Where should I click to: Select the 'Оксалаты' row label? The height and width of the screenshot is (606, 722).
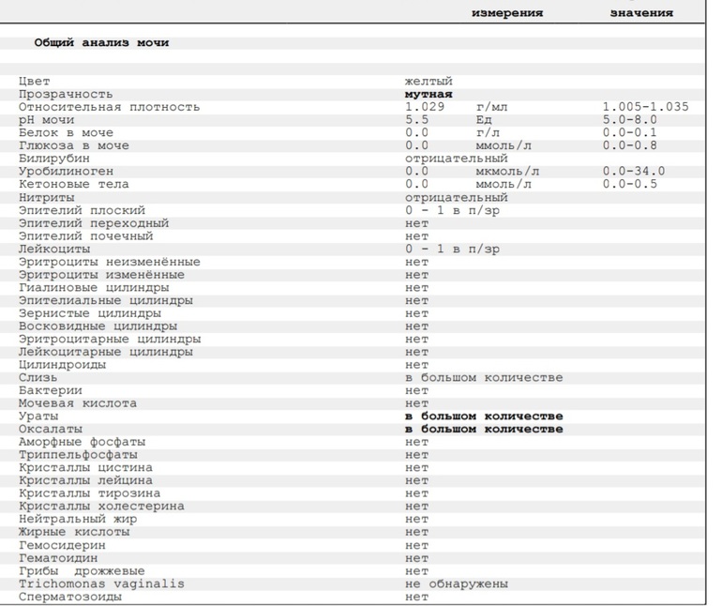51,430
